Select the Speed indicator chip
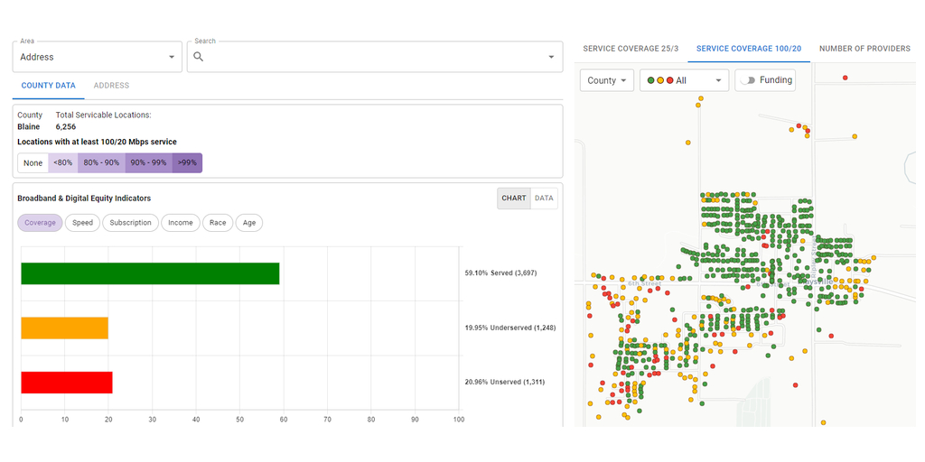 [x=82, y=223]
